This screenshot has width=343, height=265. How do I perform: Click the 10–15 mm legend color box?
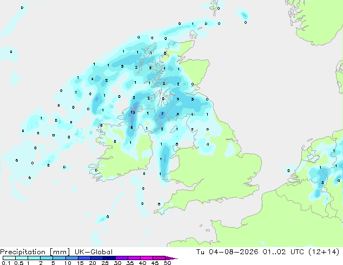click(x=71, y=258)
